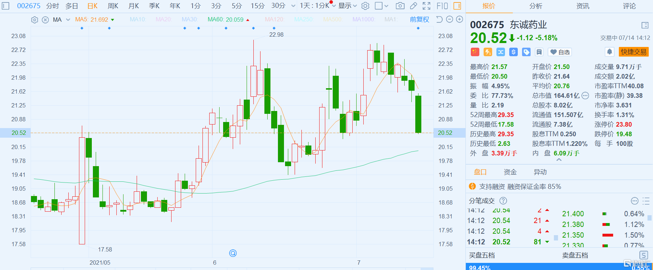This screenshot has height=270, width=653.
Task: Collapse the quote details chevron
Action: 559,160
